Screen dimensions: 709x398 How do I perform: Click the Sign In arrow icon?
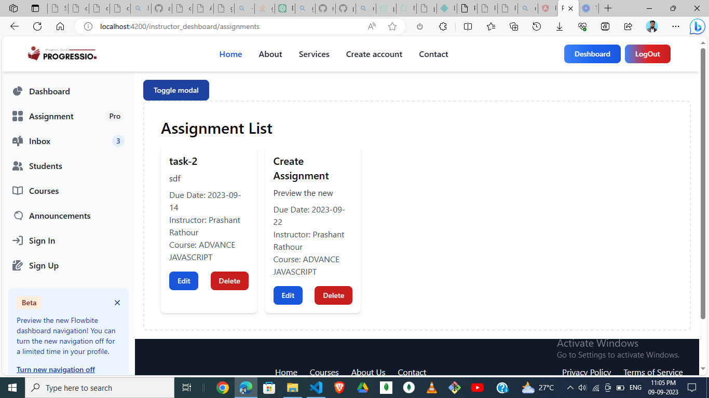[x=18, y=240]
